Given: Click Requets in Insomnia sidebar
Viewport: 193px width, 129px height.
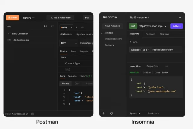Looking at the screenshot, I should 109,45.
